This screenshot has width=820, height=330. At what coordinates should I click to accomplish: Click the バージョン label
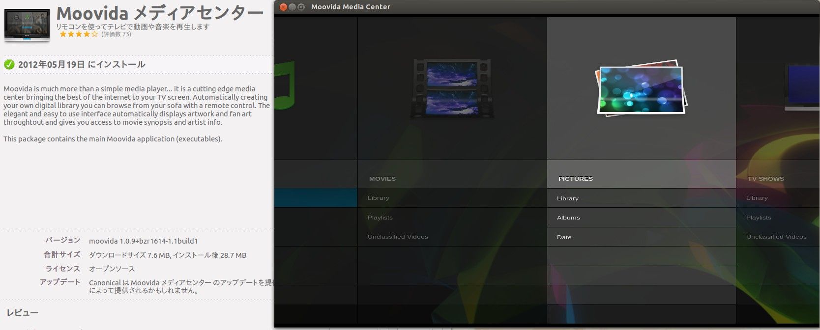[x=63, y=240]
